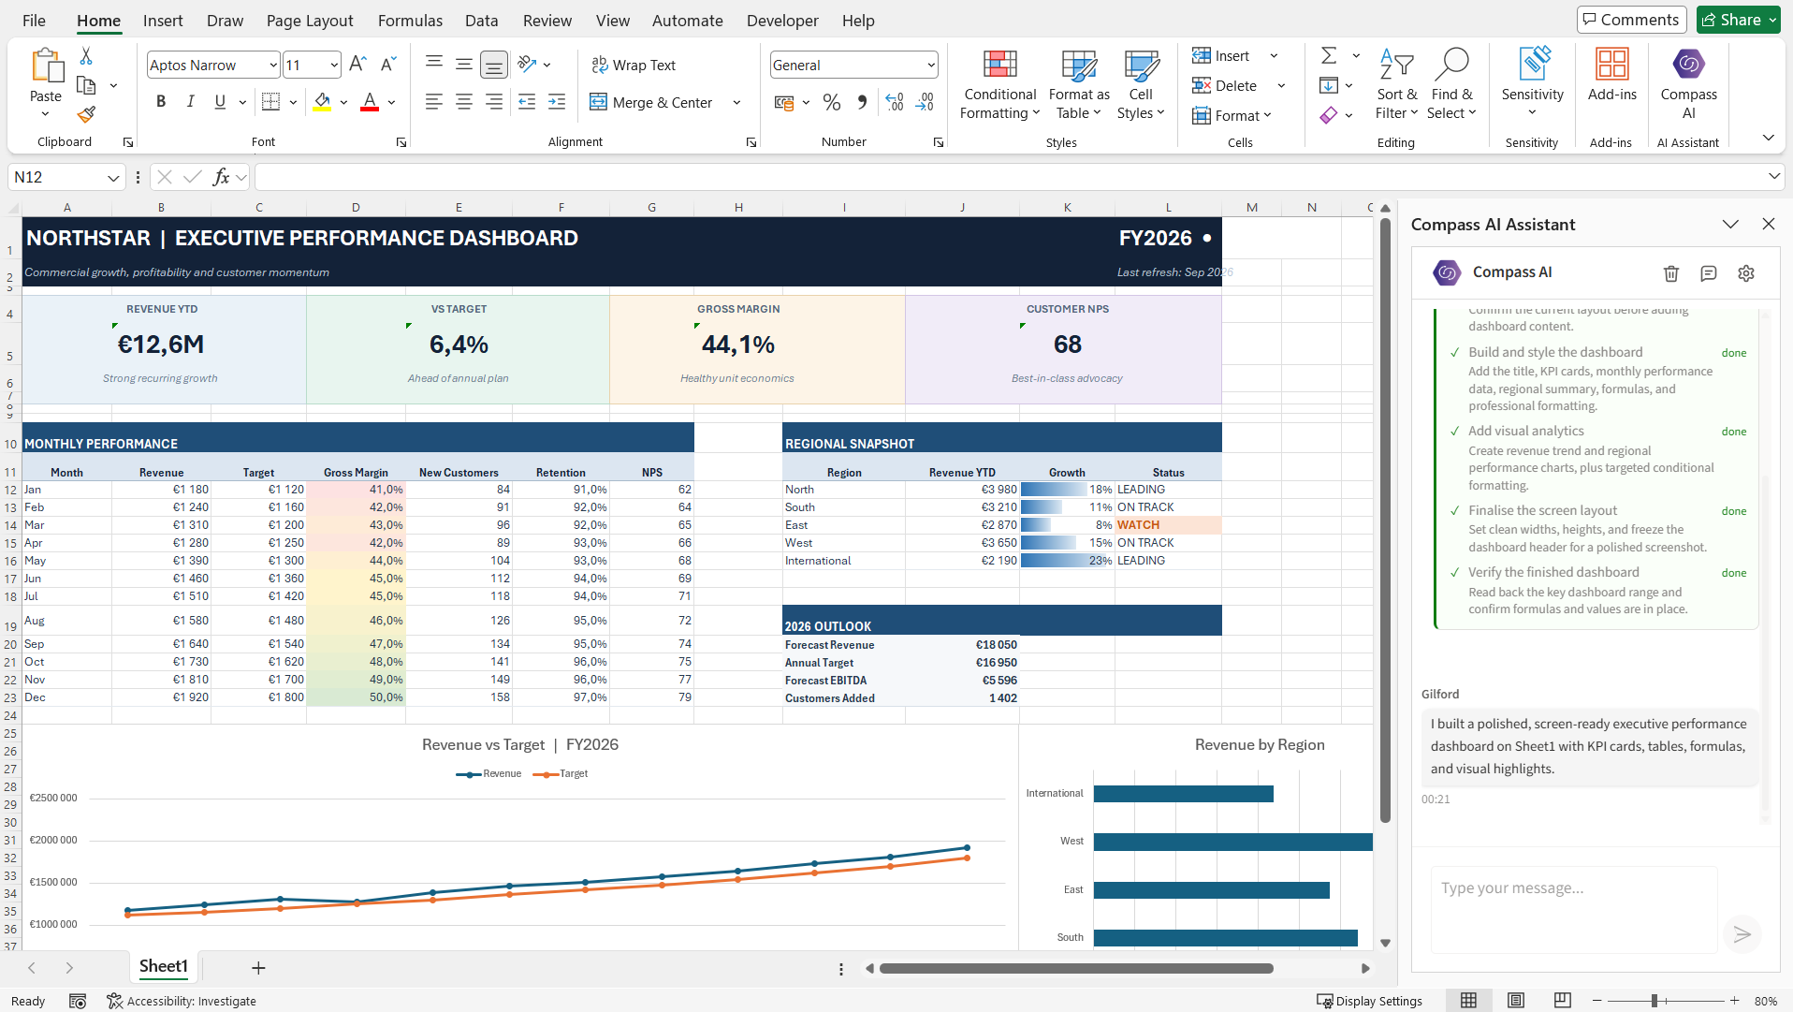The width and height of the screenshot is (1793, 1012).
Task: Open the Add-ins gallery
Action: (x=1611, y=75)
